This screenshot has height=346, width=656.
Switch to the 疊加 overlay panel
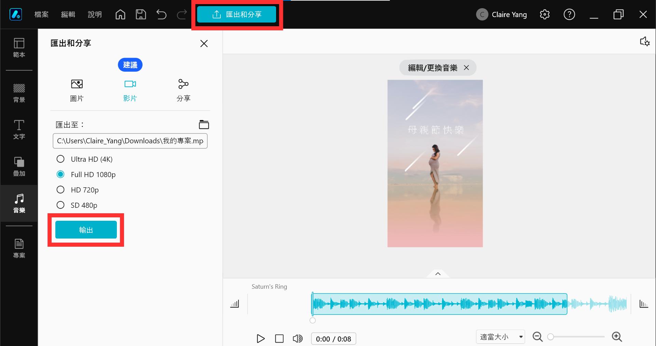click(x=19, y=167)
